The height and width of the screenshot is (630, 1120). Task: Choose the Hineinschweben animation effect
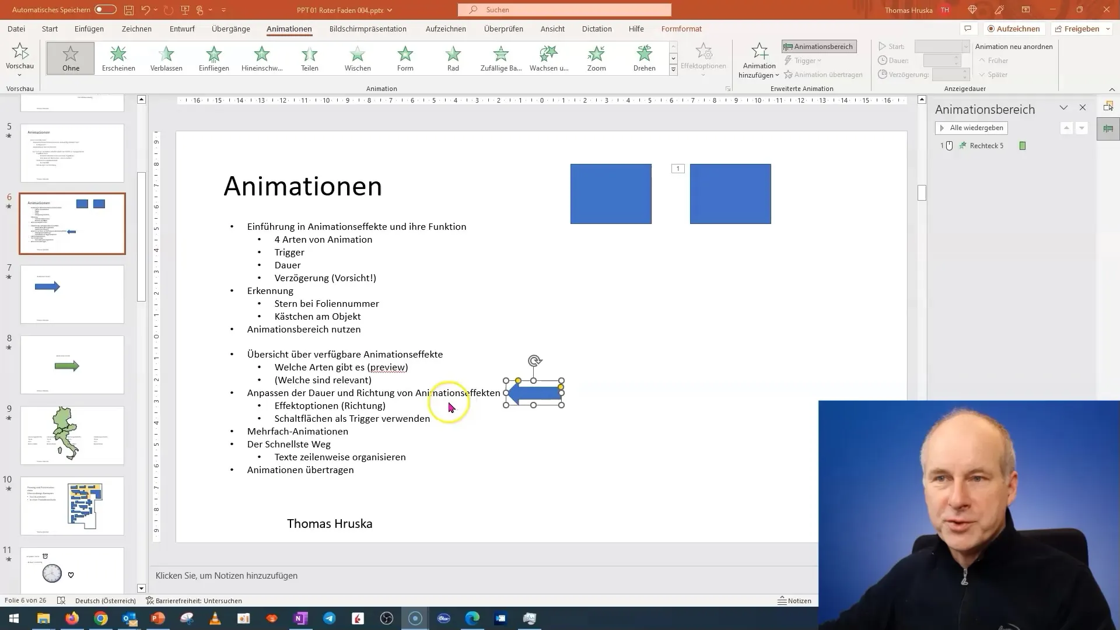click(262, 58)
